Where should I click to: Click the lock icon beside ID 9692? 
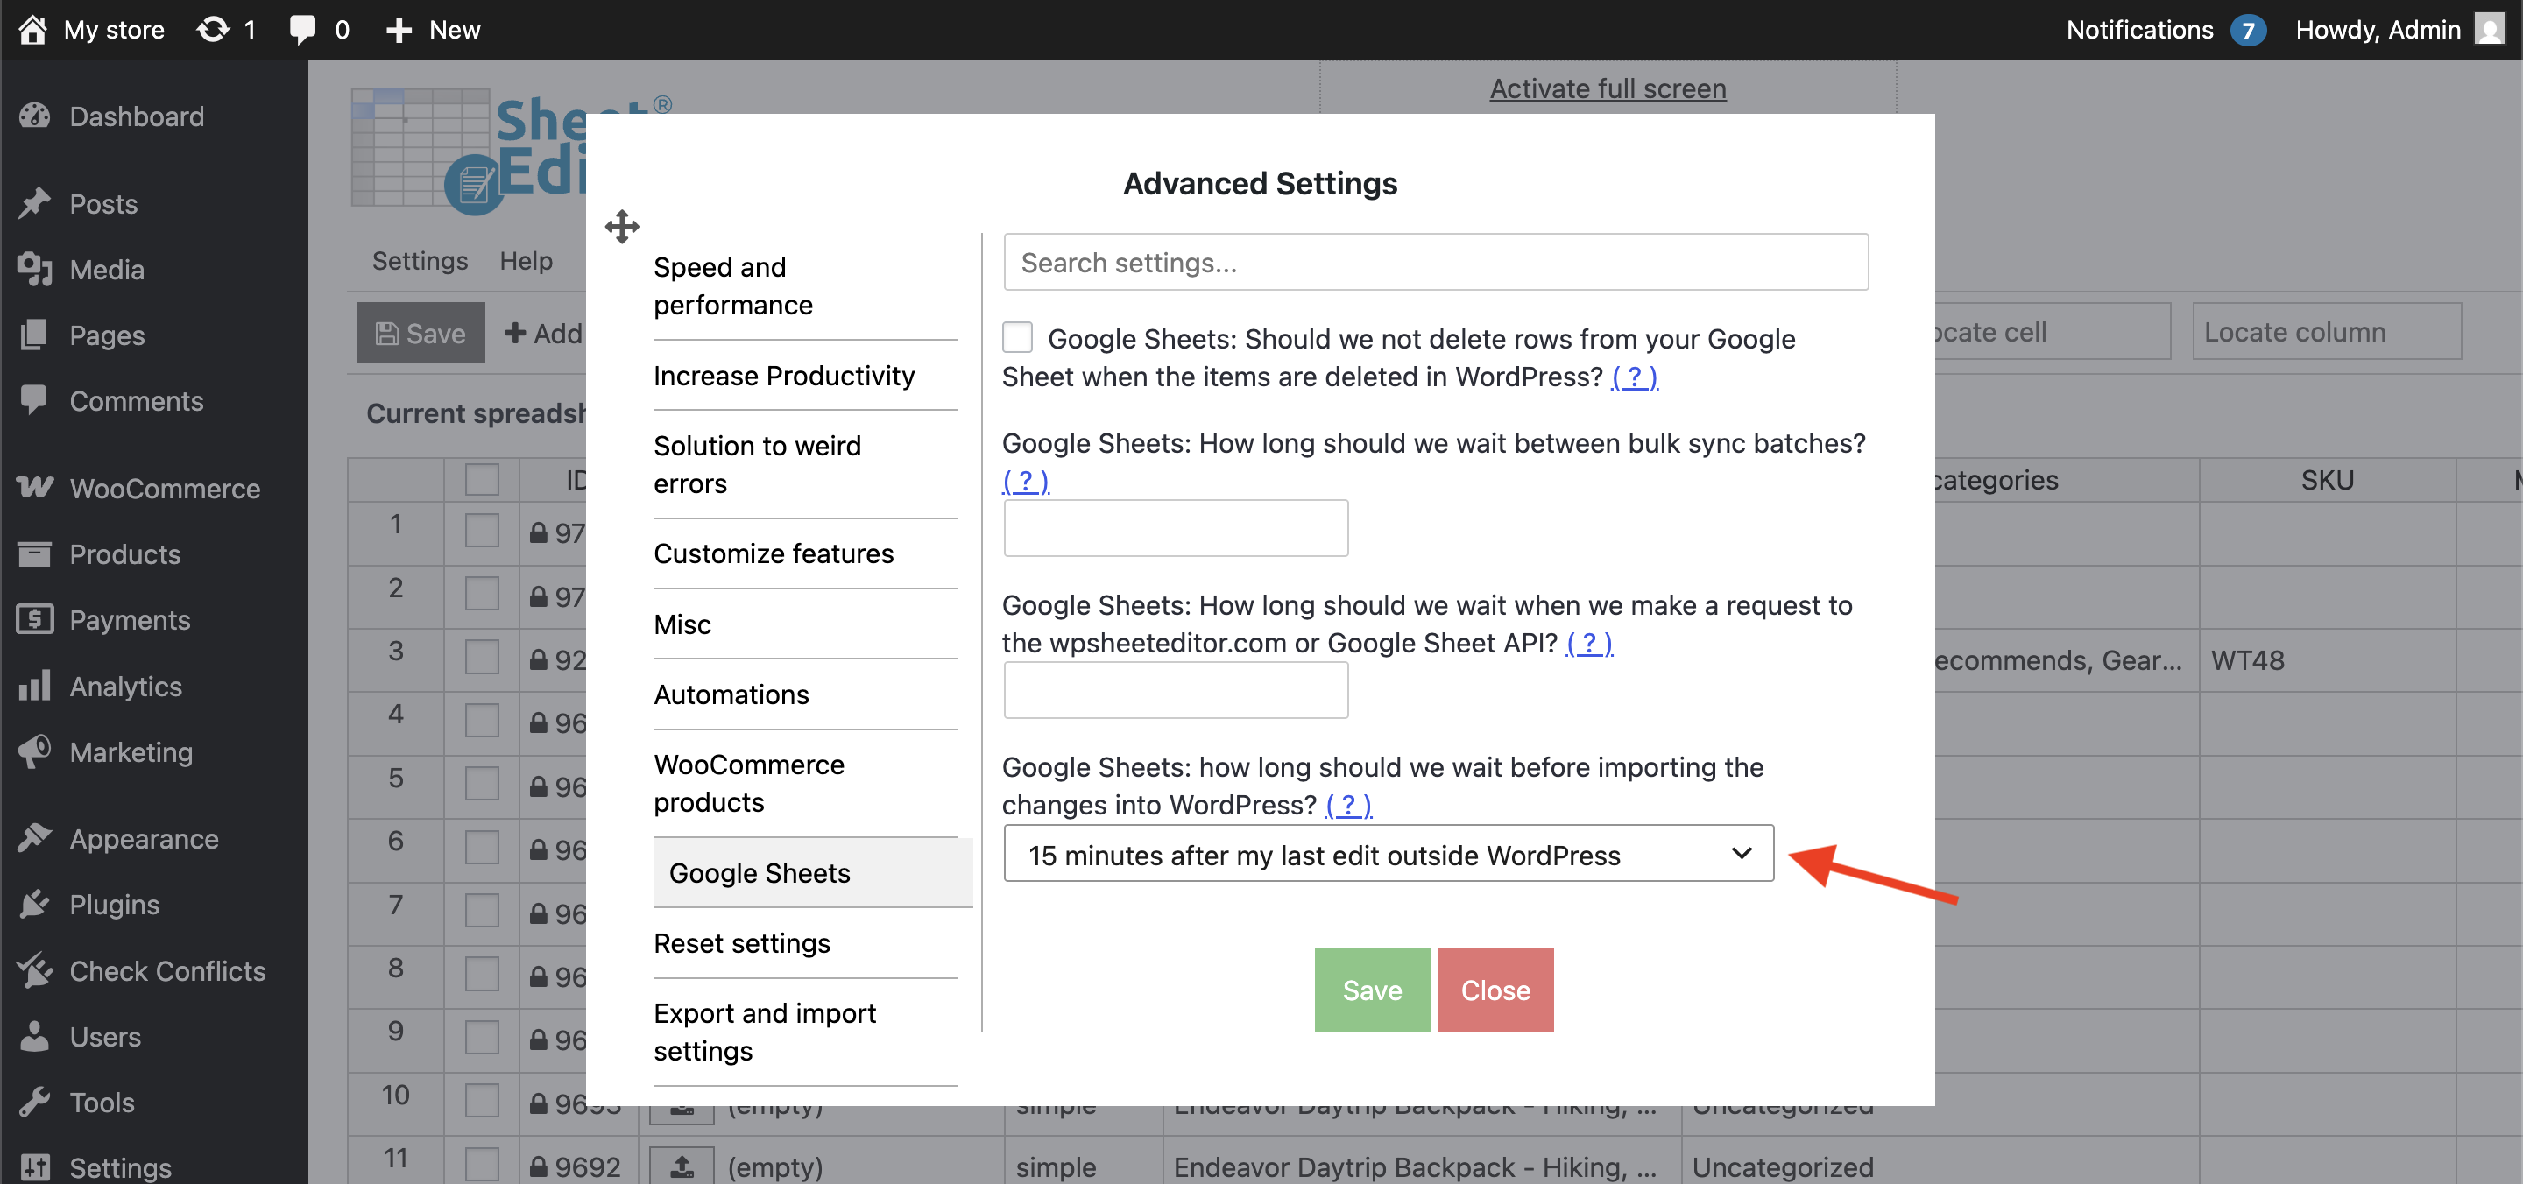pos(539,1166)
